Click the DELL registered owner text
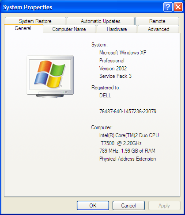The image size is (185, 215). point(105,96)
